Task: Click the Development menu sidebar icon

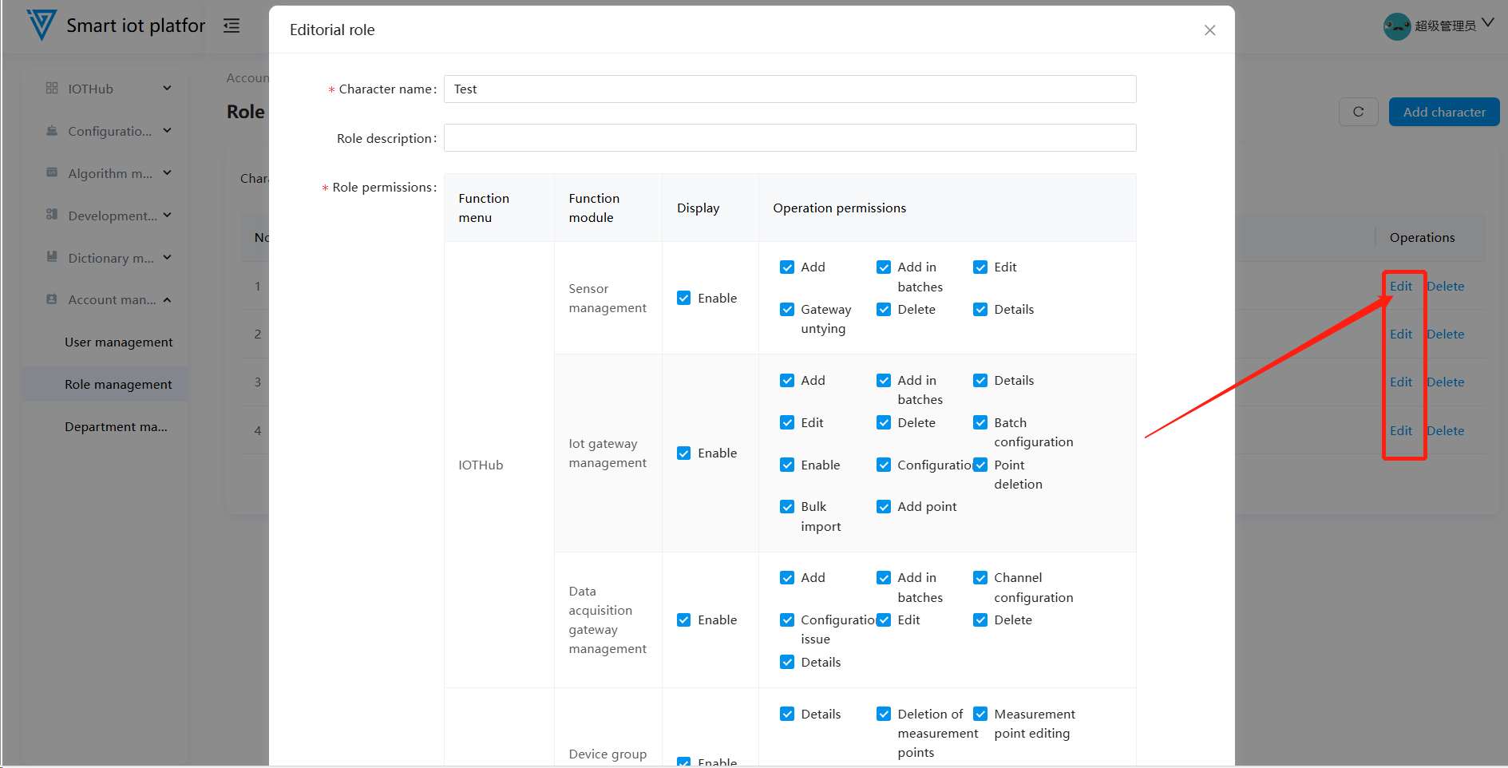Action: 52,215
